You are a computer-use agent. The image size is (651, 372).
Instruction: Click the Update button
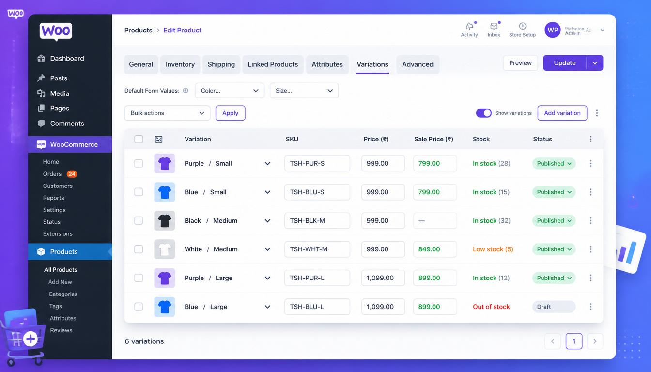click(565, 63)
